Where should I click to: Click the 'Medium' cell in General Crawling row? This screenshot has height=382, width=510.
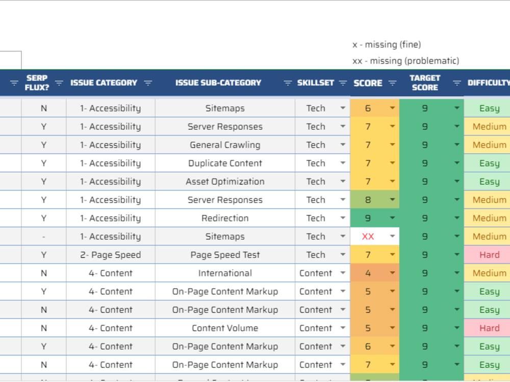pyautogui.click(x=487, y=145)
